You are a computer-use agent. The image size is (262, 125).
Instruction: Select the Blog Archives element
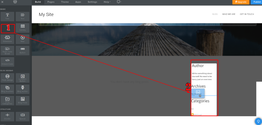[7, 89]
